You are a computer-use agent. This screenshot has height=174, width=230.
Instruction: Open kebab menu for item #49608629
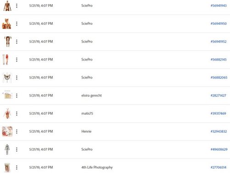click(x=17, y=150)
